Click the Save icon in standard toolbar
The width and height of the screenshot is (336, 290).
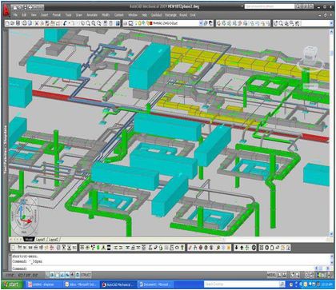[x=18, y=23]
